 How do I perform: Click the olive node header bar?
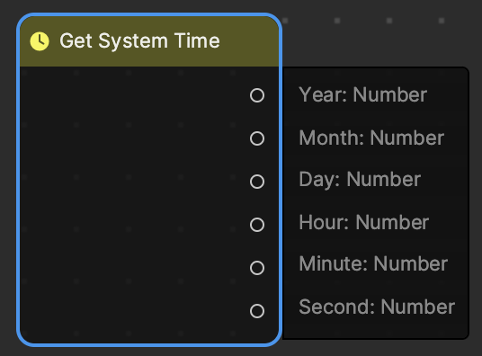pyautogui.click(x=149, y=41)
